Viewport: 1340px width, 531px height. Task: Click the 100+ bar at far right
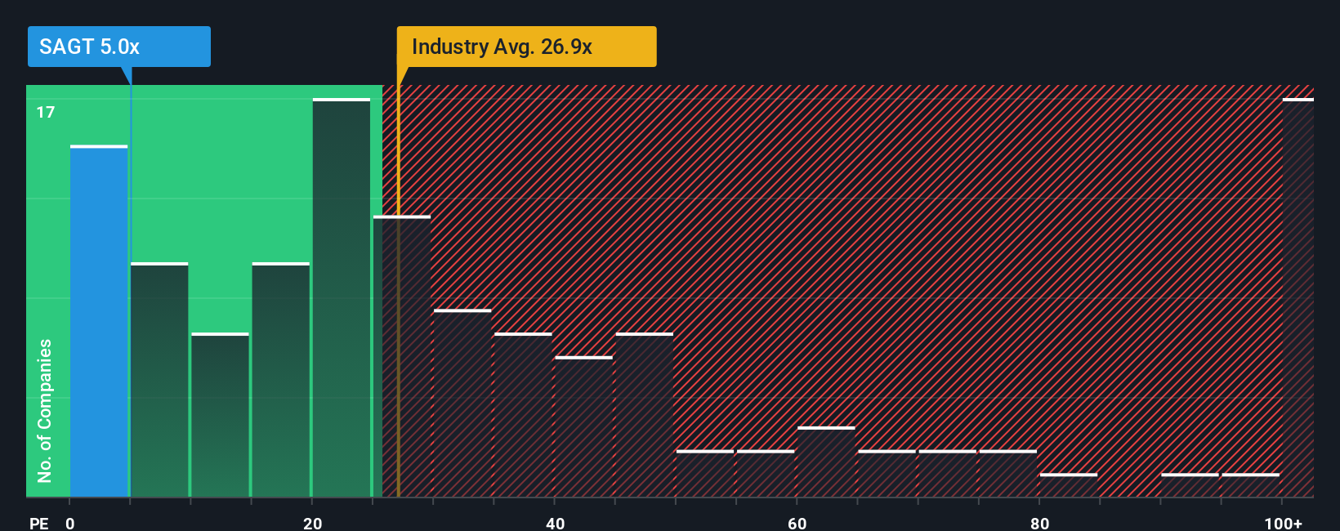click(x=1298, y=297)
